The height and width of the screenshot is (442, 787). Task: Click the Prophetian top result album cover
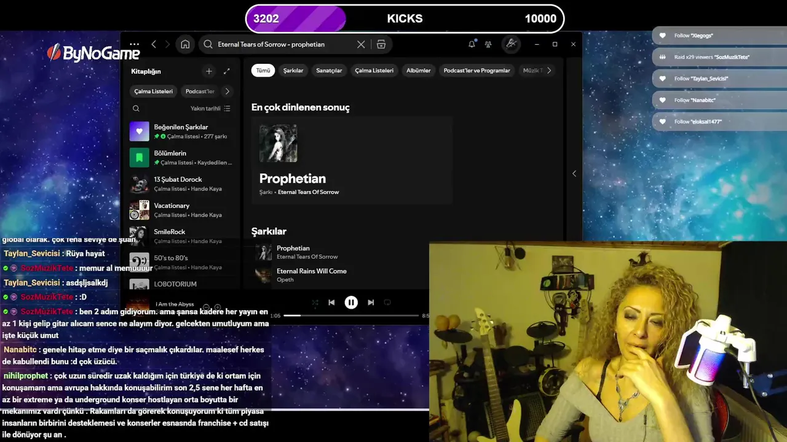278,143
